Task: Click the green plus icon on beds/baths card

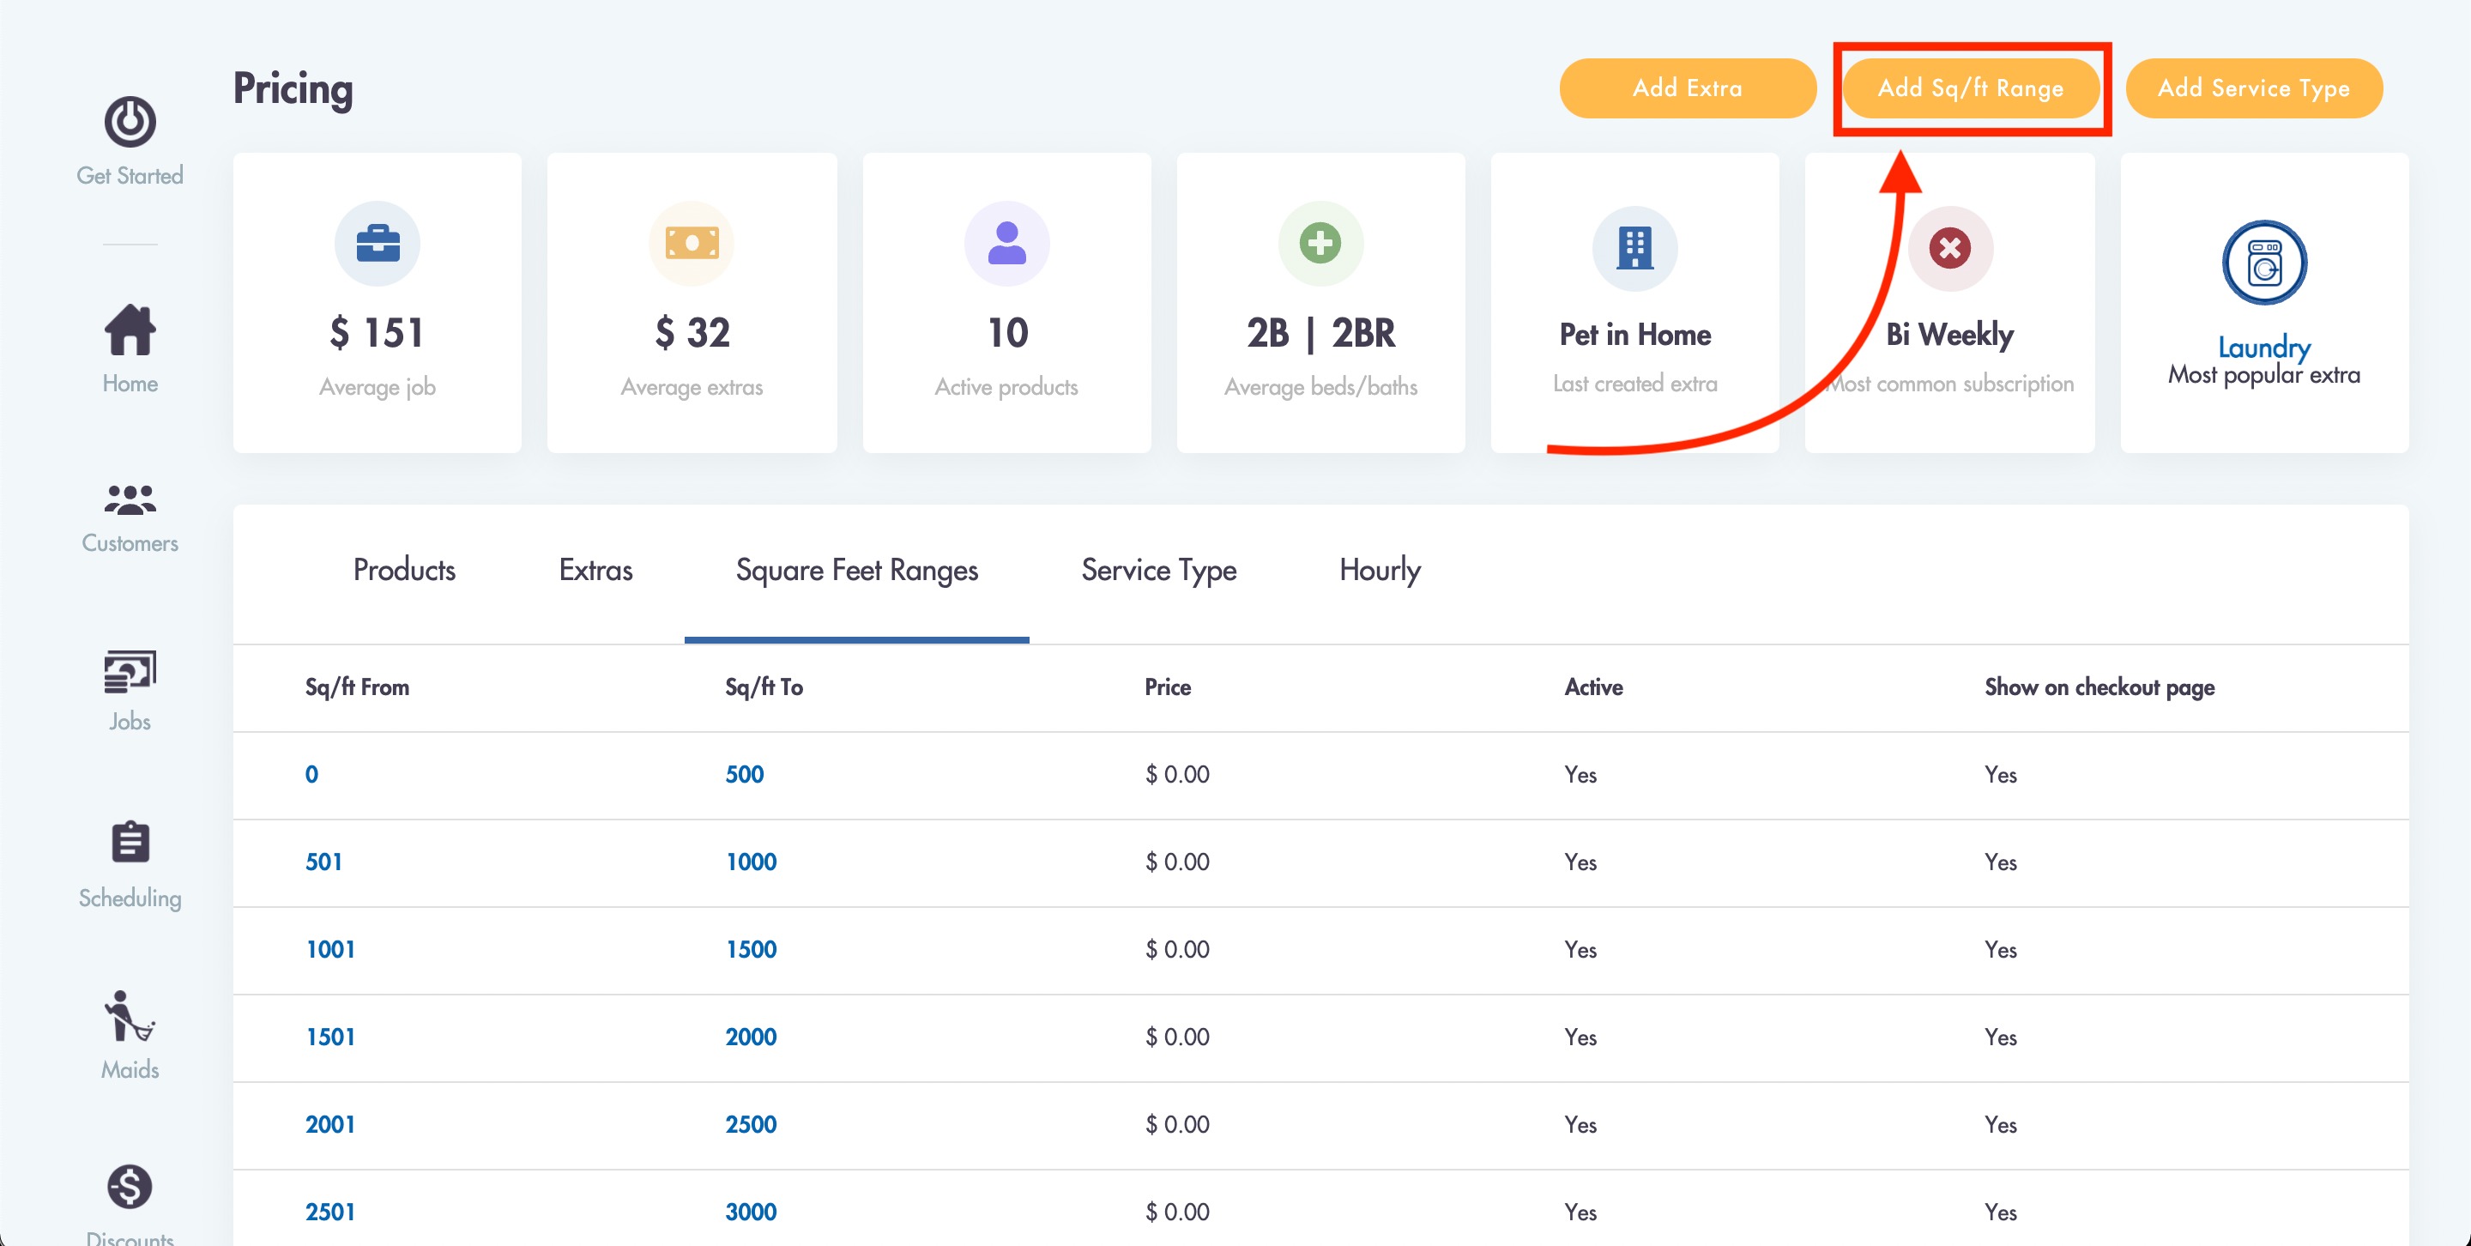Action: [x=1321, y=244]
